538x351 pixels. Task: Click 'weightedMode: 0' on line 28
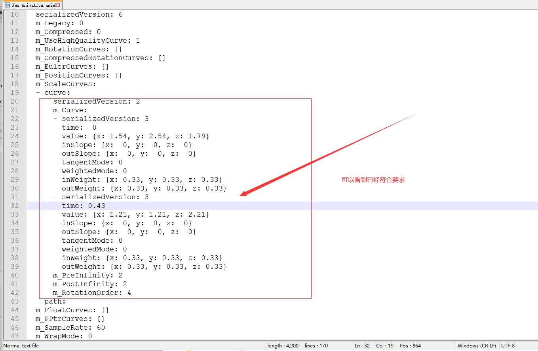[x=94, y=171]
